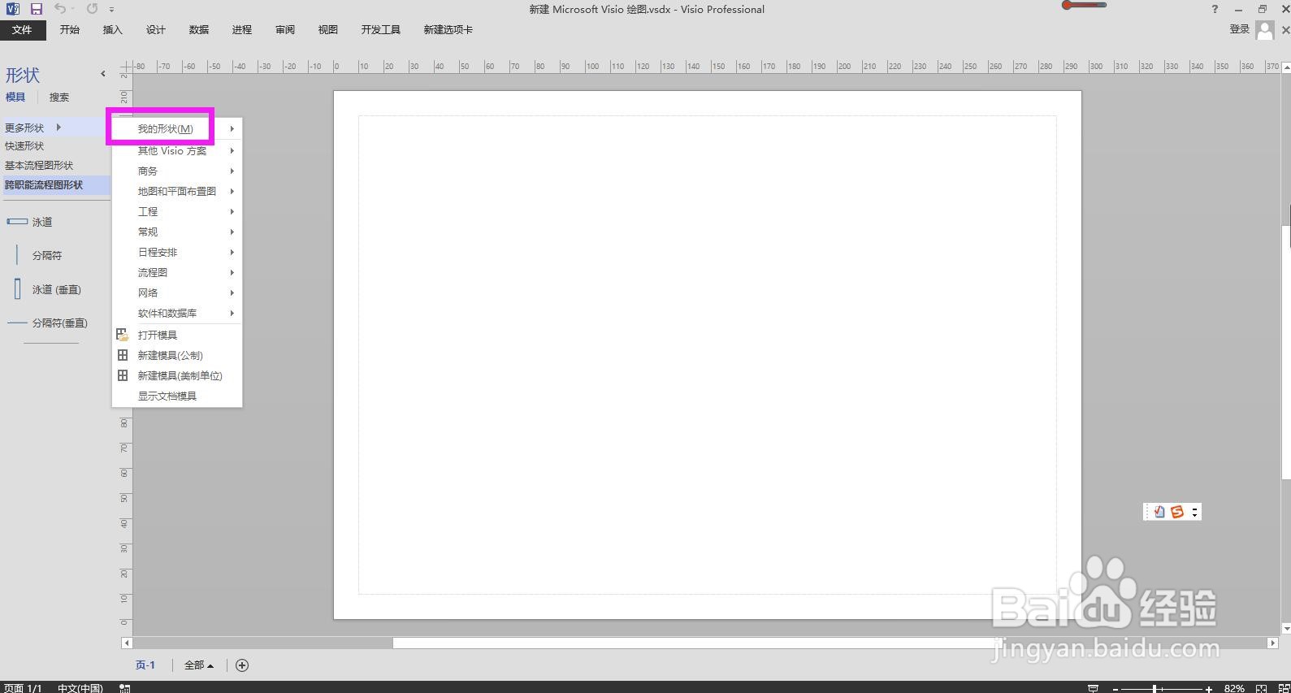Image resolution: width=1291 pixels, height=693 pixels.
Task: Save the drawing with the floppy disk icon
Action: [36, 9]
